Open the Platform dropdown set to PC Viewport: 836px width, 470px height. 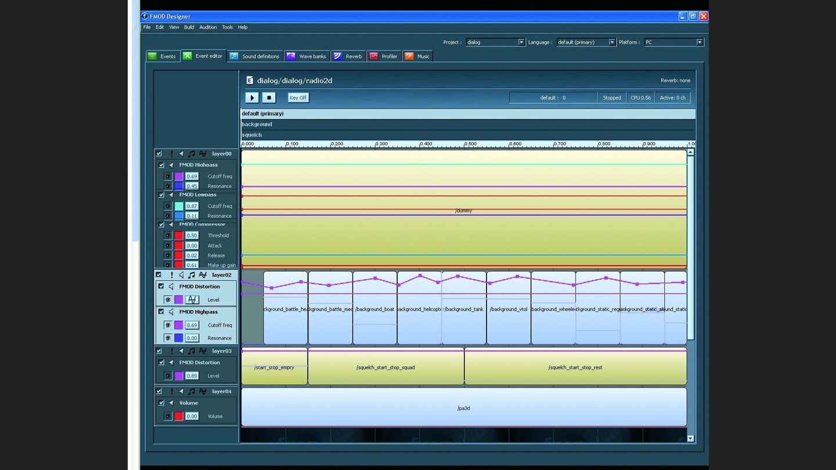[673, 42]
